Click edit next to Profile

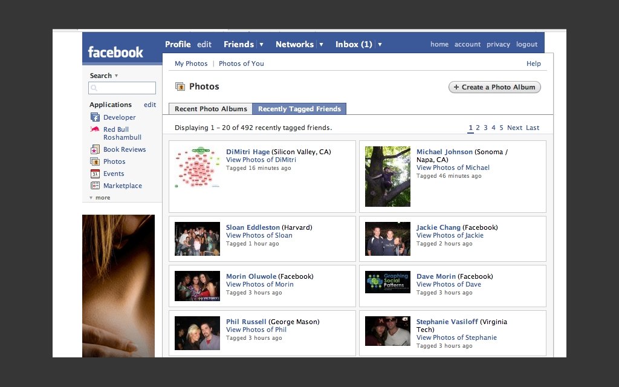[204, 44]
